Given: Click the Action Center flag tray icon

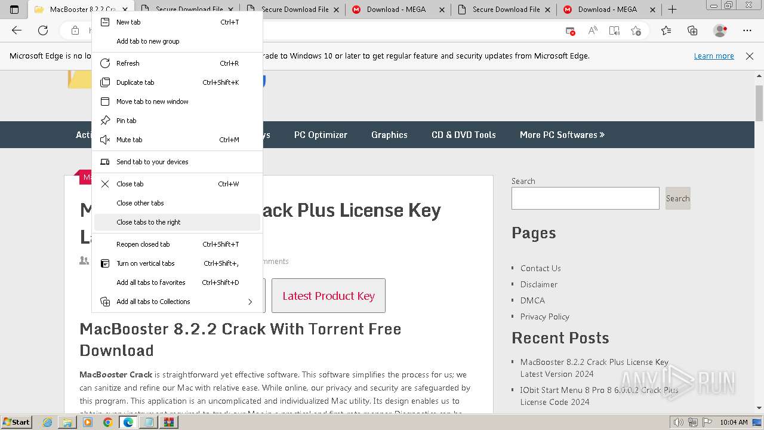Looking at the screenshot, I should 707,422.
